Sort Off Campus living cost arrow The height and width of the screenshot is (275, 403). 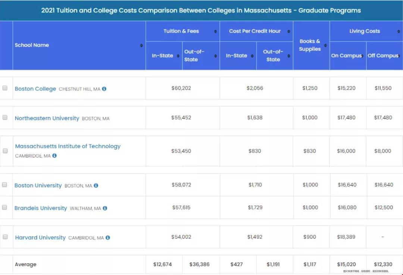pyautogui.click(x=399, y=56)
